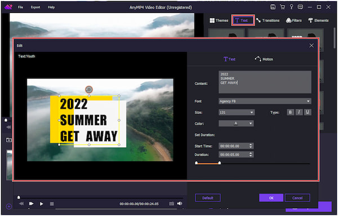Click the Cancel button
The image size is (338, 216).
pos(297,198)
